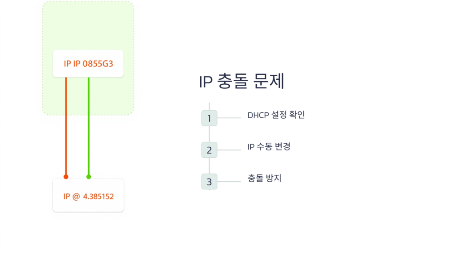Click the connector line beside step 1
Image resolution: width=465 pixels, height=261 pixels.
tap(229, 118)
